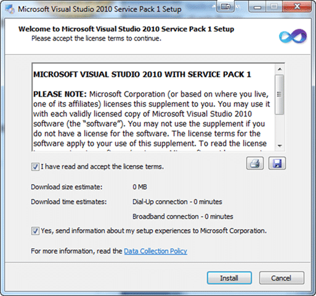Image resolution: width=316 pixels, height=296 pixels.
Task: Click the grayed-out maximize button
Action: click(x=274, y=7)
